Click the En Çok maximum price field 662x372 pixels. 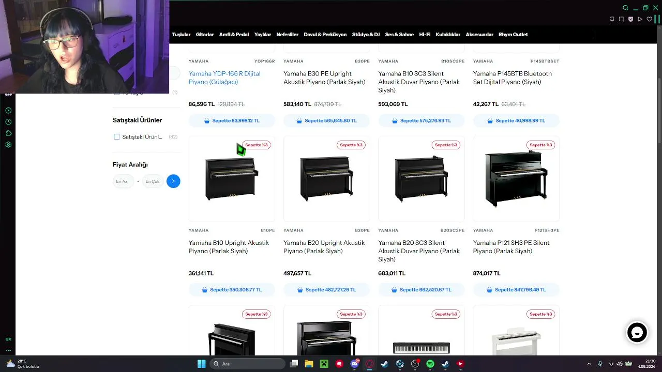153,181
